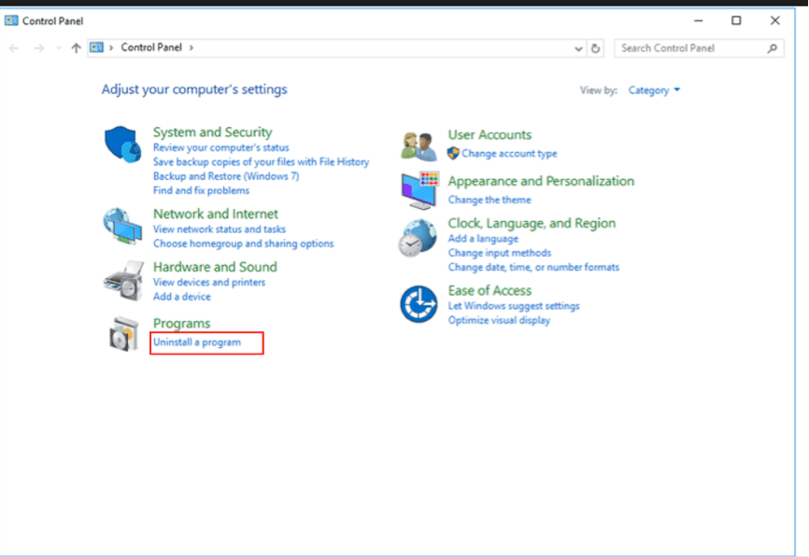This screenshot has width=809, height=557.
Task: Click the User Accounts people icon
Action: coord(419,146)
